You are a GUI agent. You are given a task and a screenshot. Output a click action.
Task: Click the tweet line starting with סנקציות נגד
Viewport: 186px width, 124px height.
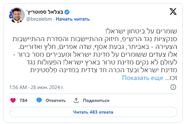[x=95, y=39]
